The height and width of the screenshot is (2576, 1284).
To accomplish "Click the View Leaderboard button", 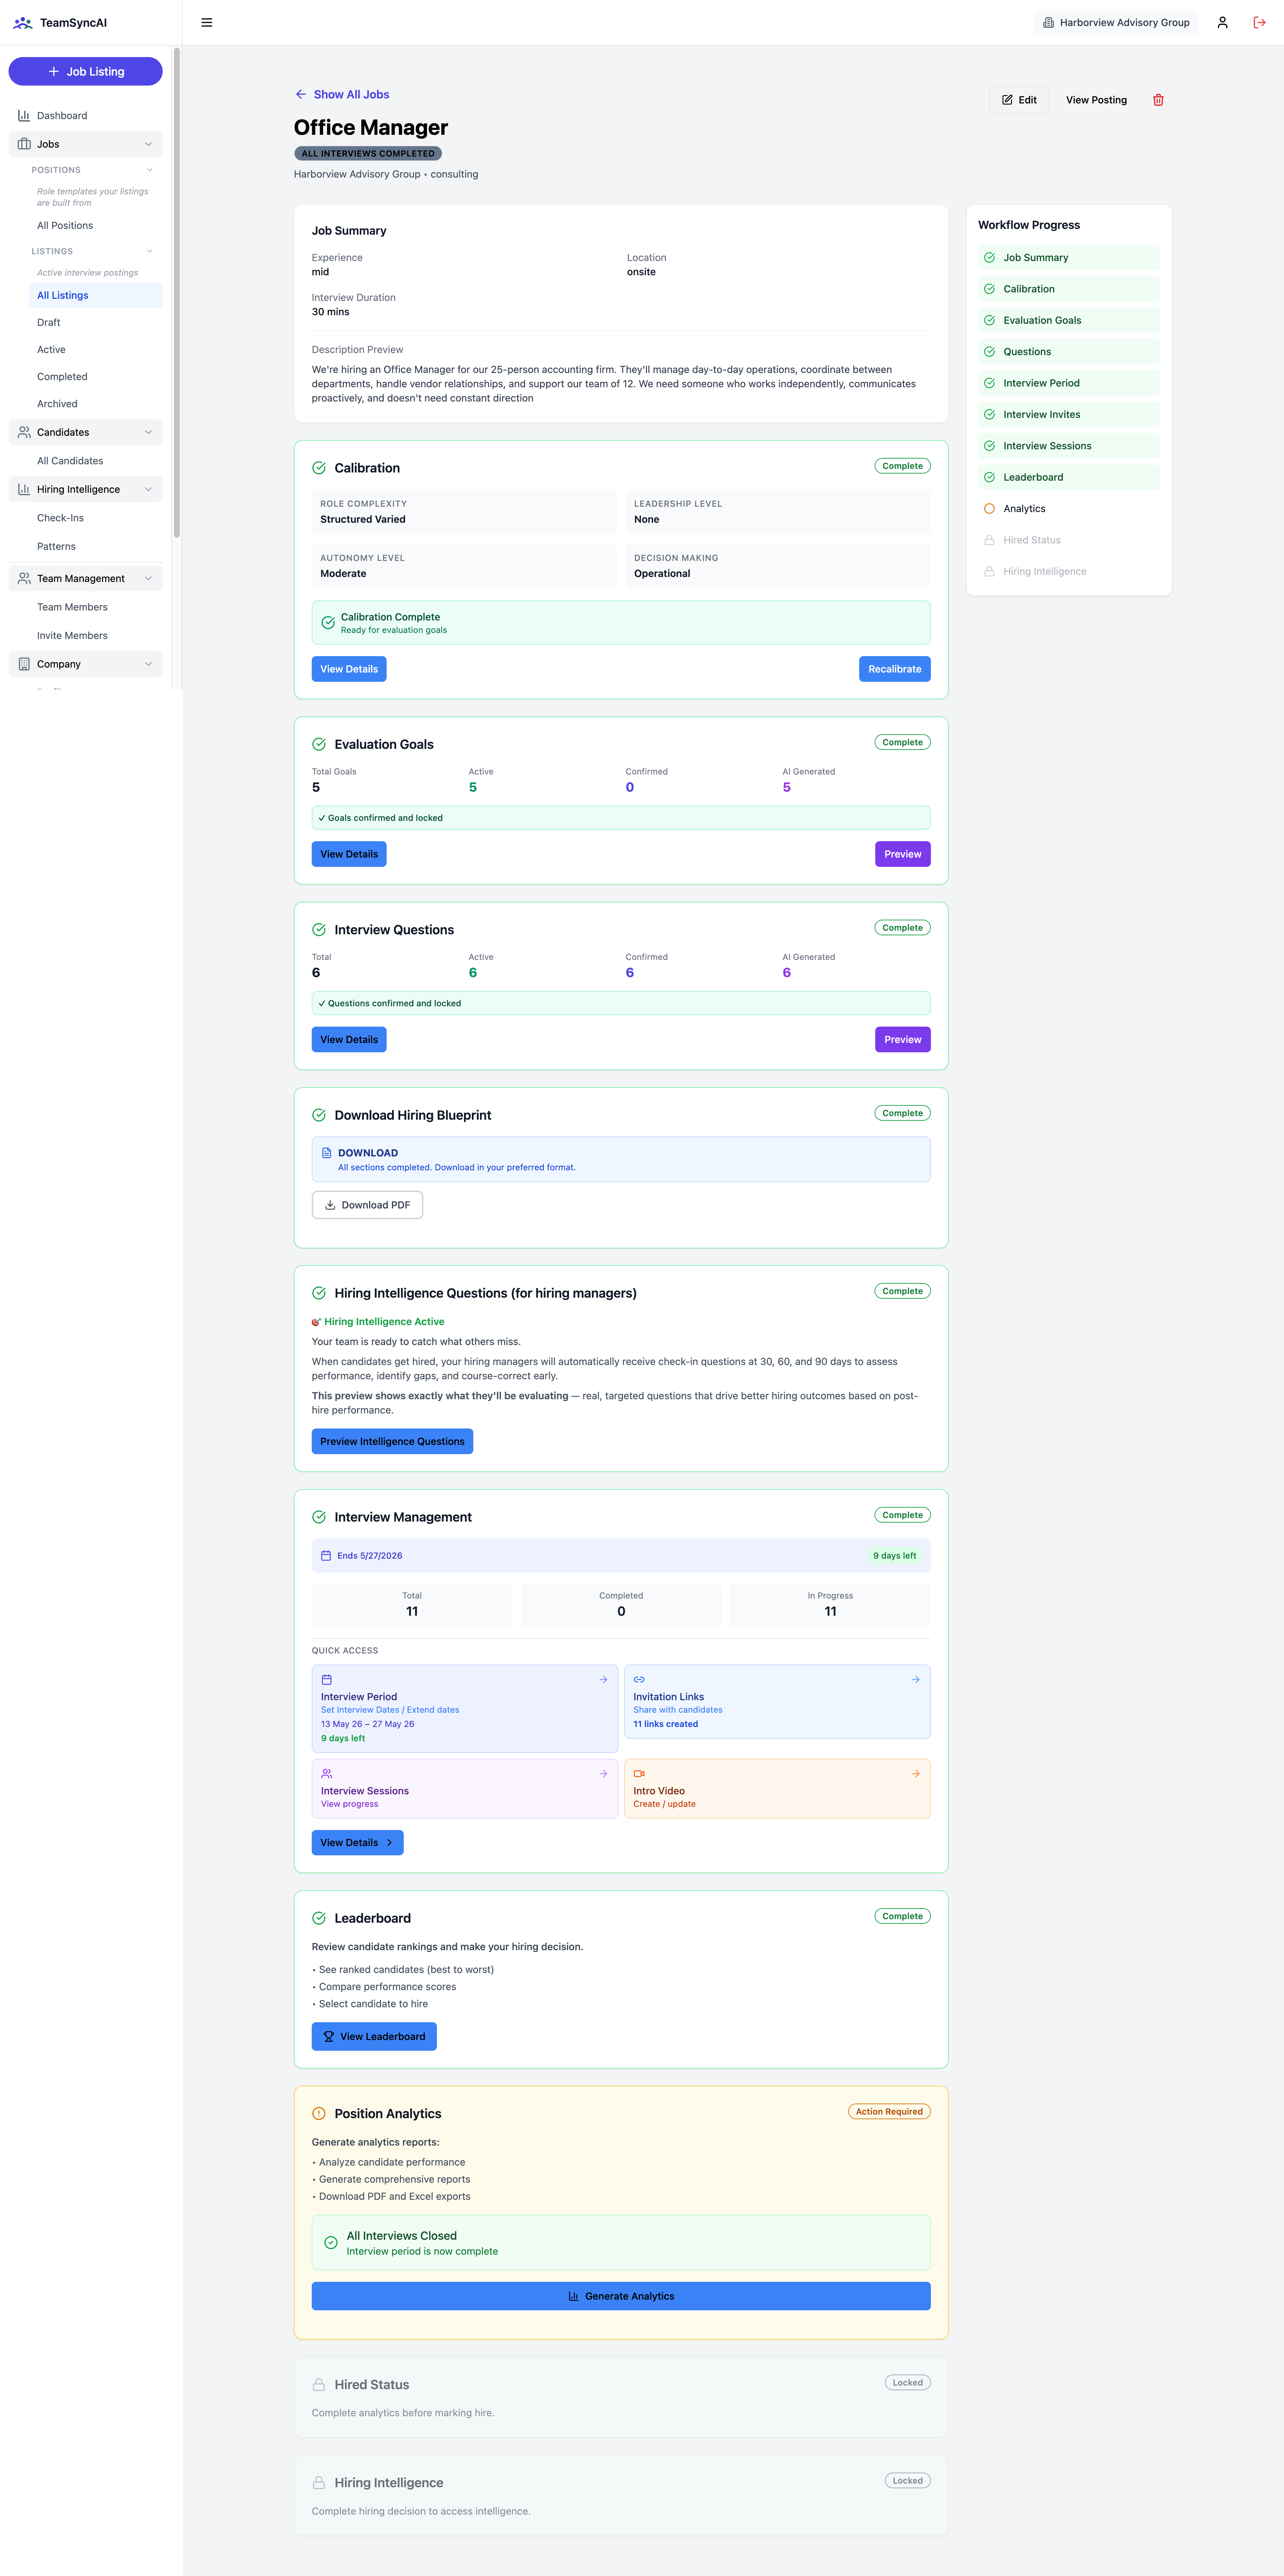I will point(374,2036).
